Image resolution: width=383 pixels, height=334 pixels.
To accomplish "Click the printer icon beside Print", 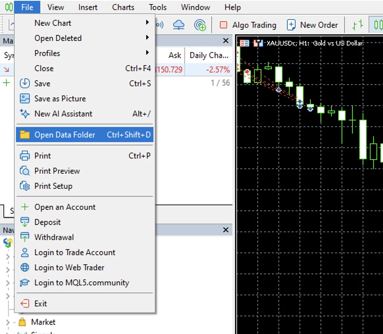I will [25, 155].
